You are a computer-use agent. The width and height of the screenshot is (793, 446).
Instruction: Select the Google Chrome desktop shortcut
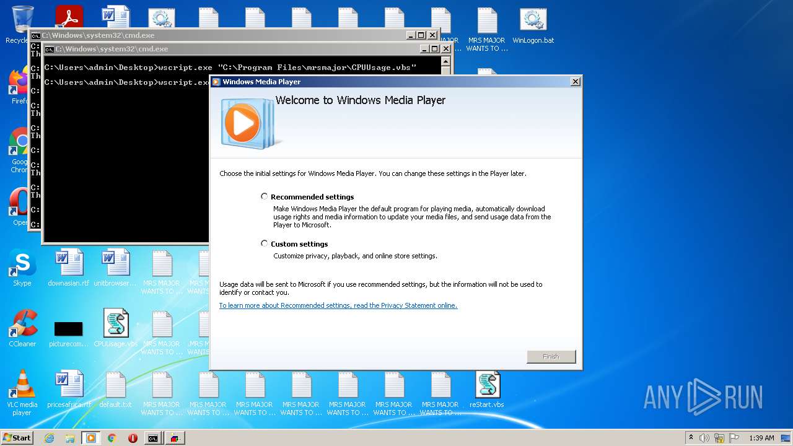click(x=20, y=151)
